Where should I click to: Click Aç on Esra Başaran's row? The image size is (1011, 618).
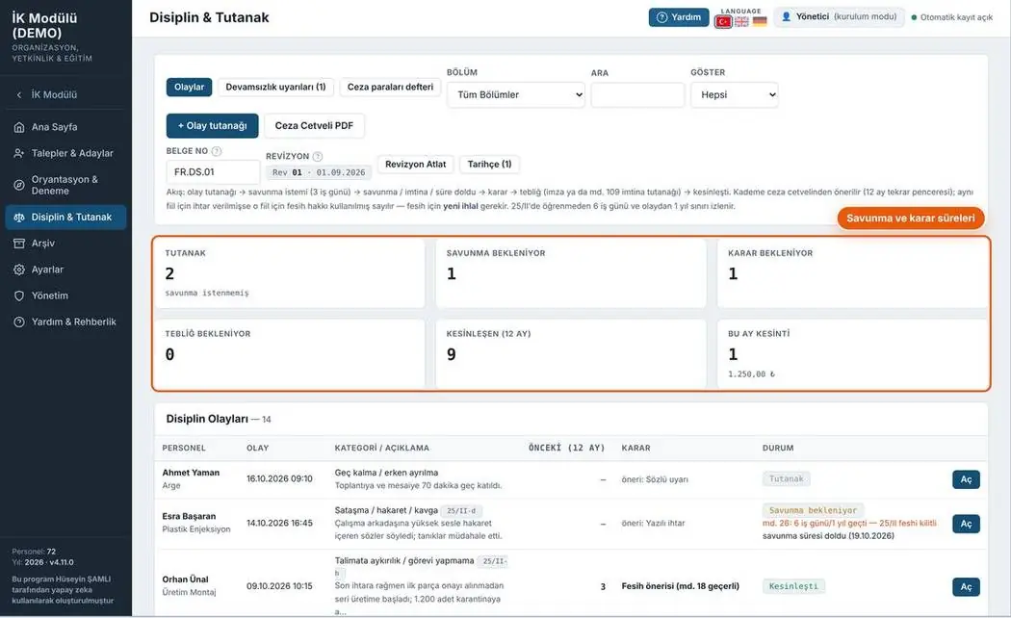point(966,524)
